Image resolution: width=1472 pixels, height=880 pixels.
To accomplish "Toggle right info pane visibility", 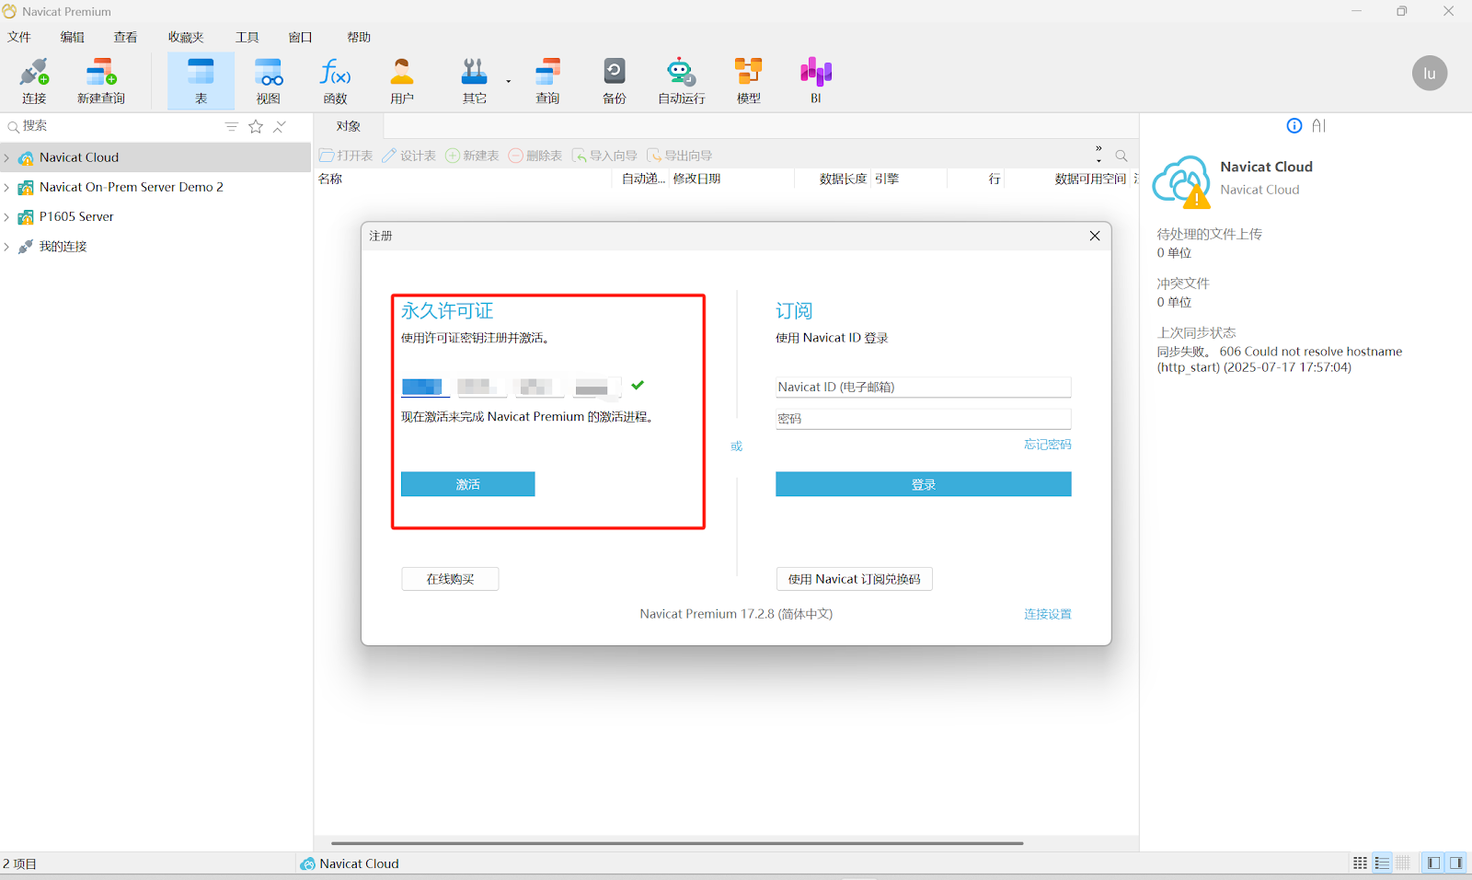I will point(1456,863).
